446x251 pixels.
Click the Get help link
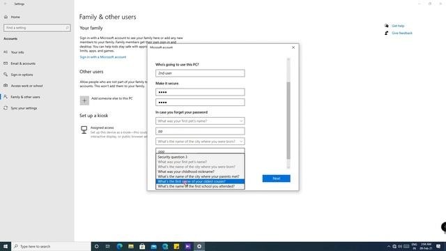(x=398, y=26)
